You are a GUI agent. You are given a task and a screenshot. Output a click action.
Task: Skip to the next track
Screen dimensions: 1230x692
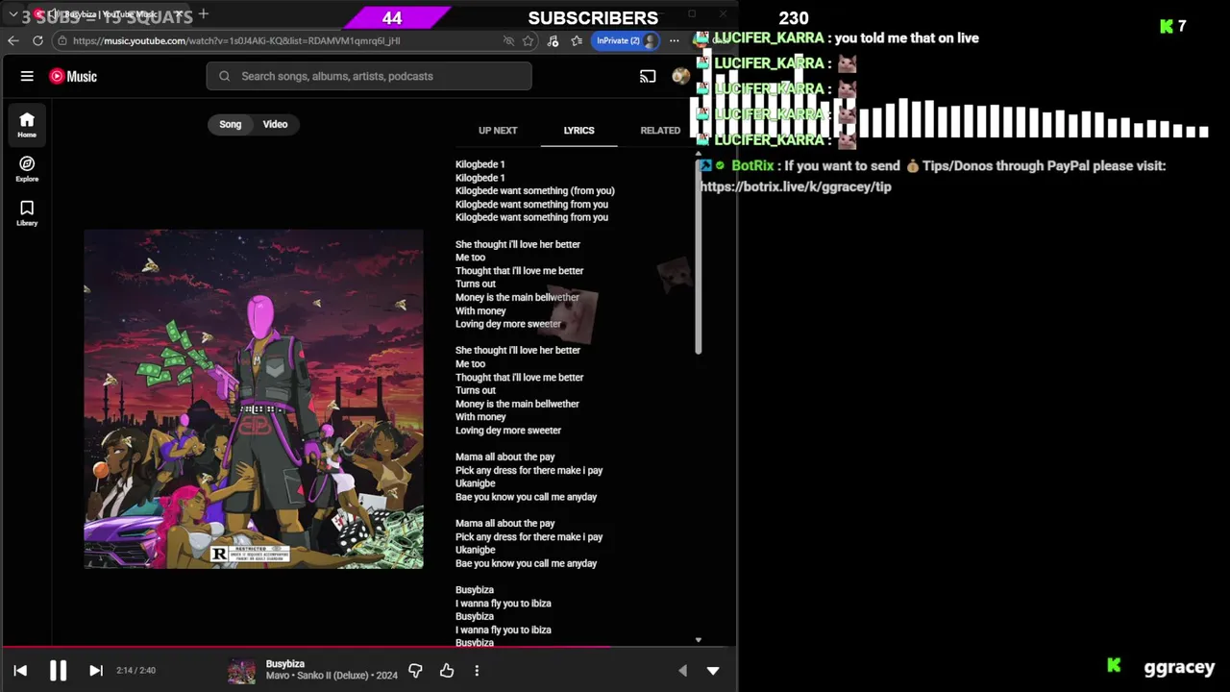point(96,671)
